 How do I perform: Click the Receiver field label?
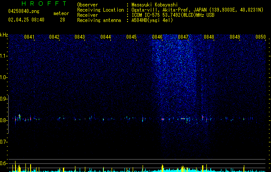87,15
